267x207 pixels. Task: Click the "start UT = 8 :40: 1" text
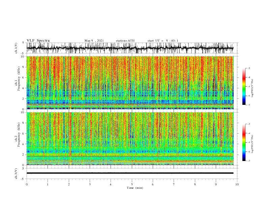pyautogui.click(x=163, y=41)
